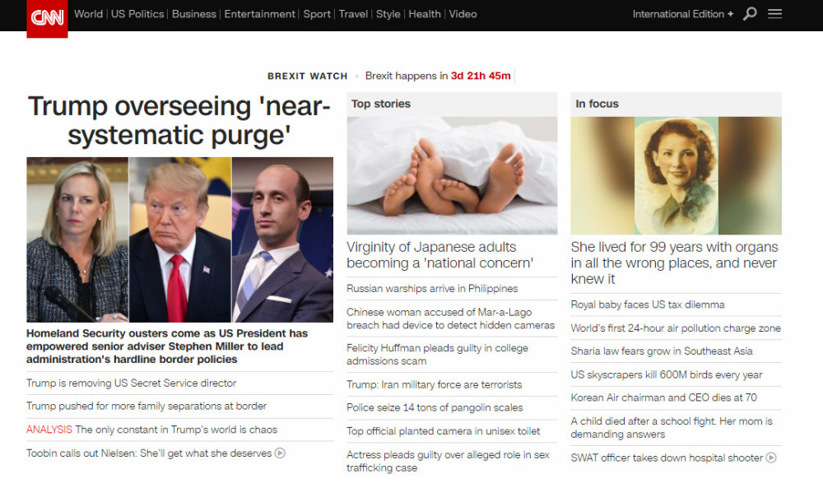Image resolution: width=823 pixels, height=488 pixels.
Task: Open 'Royal baby faces US tax dilemma'
Action: click(648, 304)
